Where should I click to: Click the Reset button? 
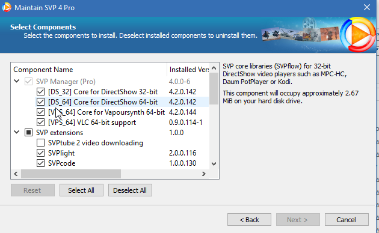[32, 190]
